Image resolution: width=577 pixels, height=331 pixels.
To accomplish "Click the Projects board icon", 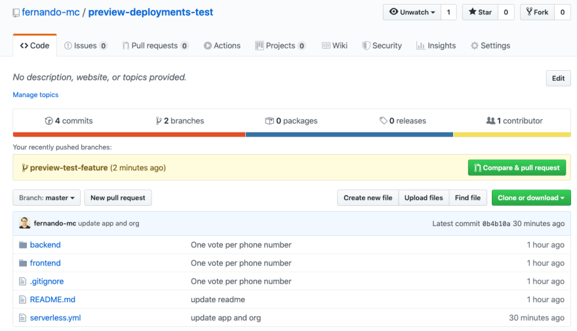I will point(260,46).
